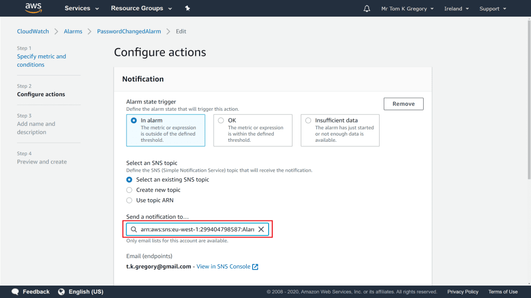The image size is (531, 298).
Task: Expand the Resource Groups menu
Action: 140,8
